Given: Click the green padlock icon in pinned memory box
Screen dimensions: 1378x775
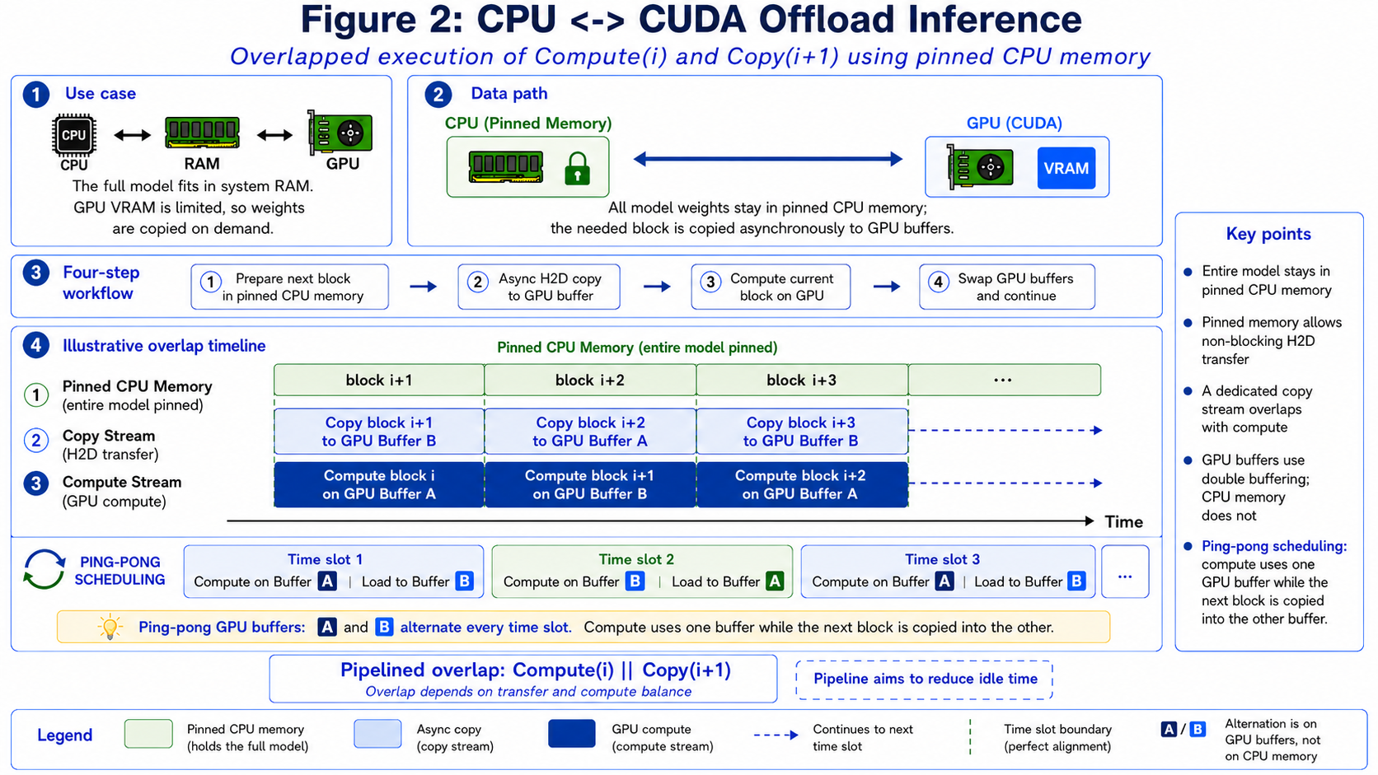Looking at the screenshot, I should pos(577,168).
